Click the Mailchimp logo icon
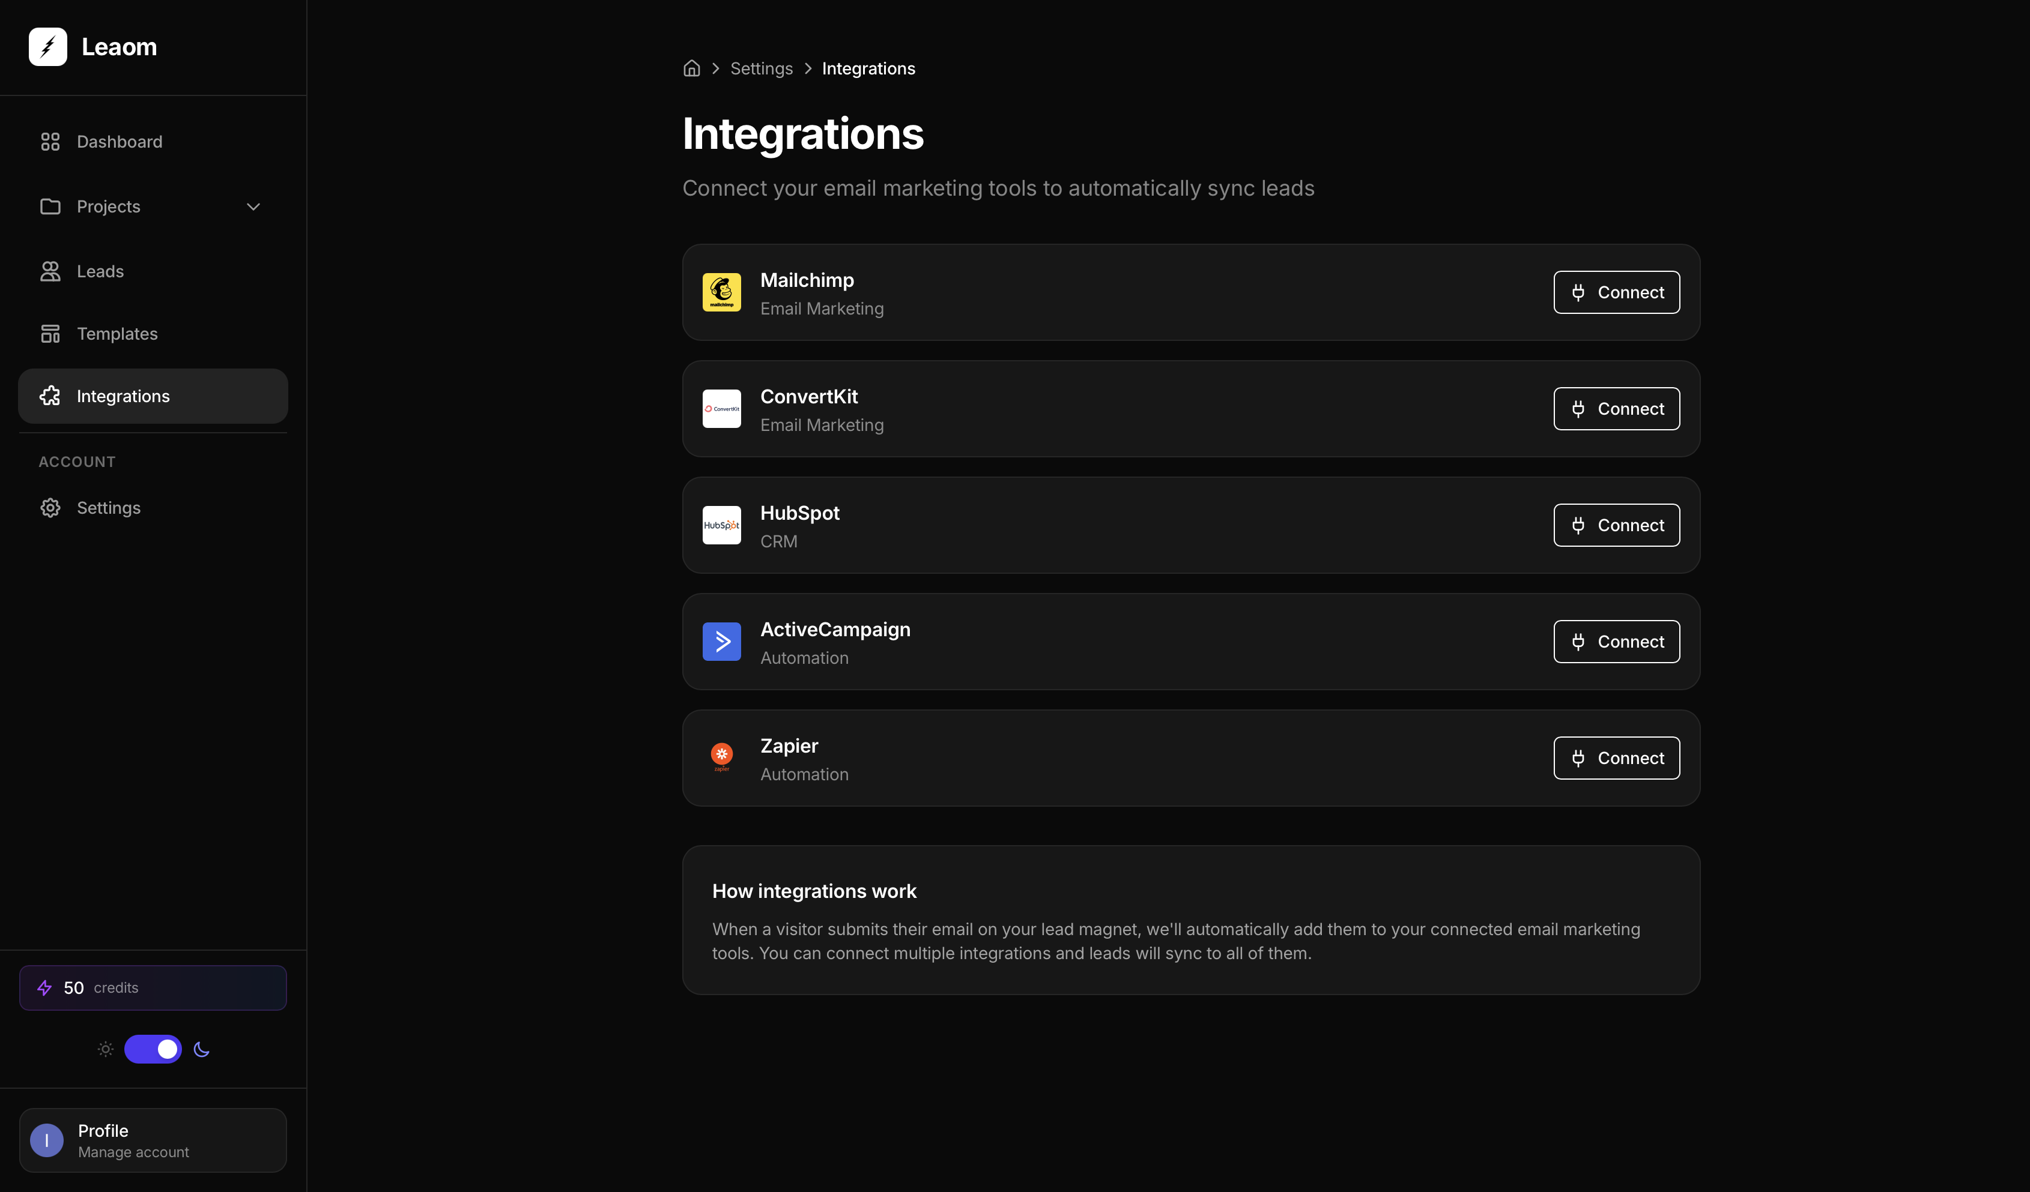 721,292
